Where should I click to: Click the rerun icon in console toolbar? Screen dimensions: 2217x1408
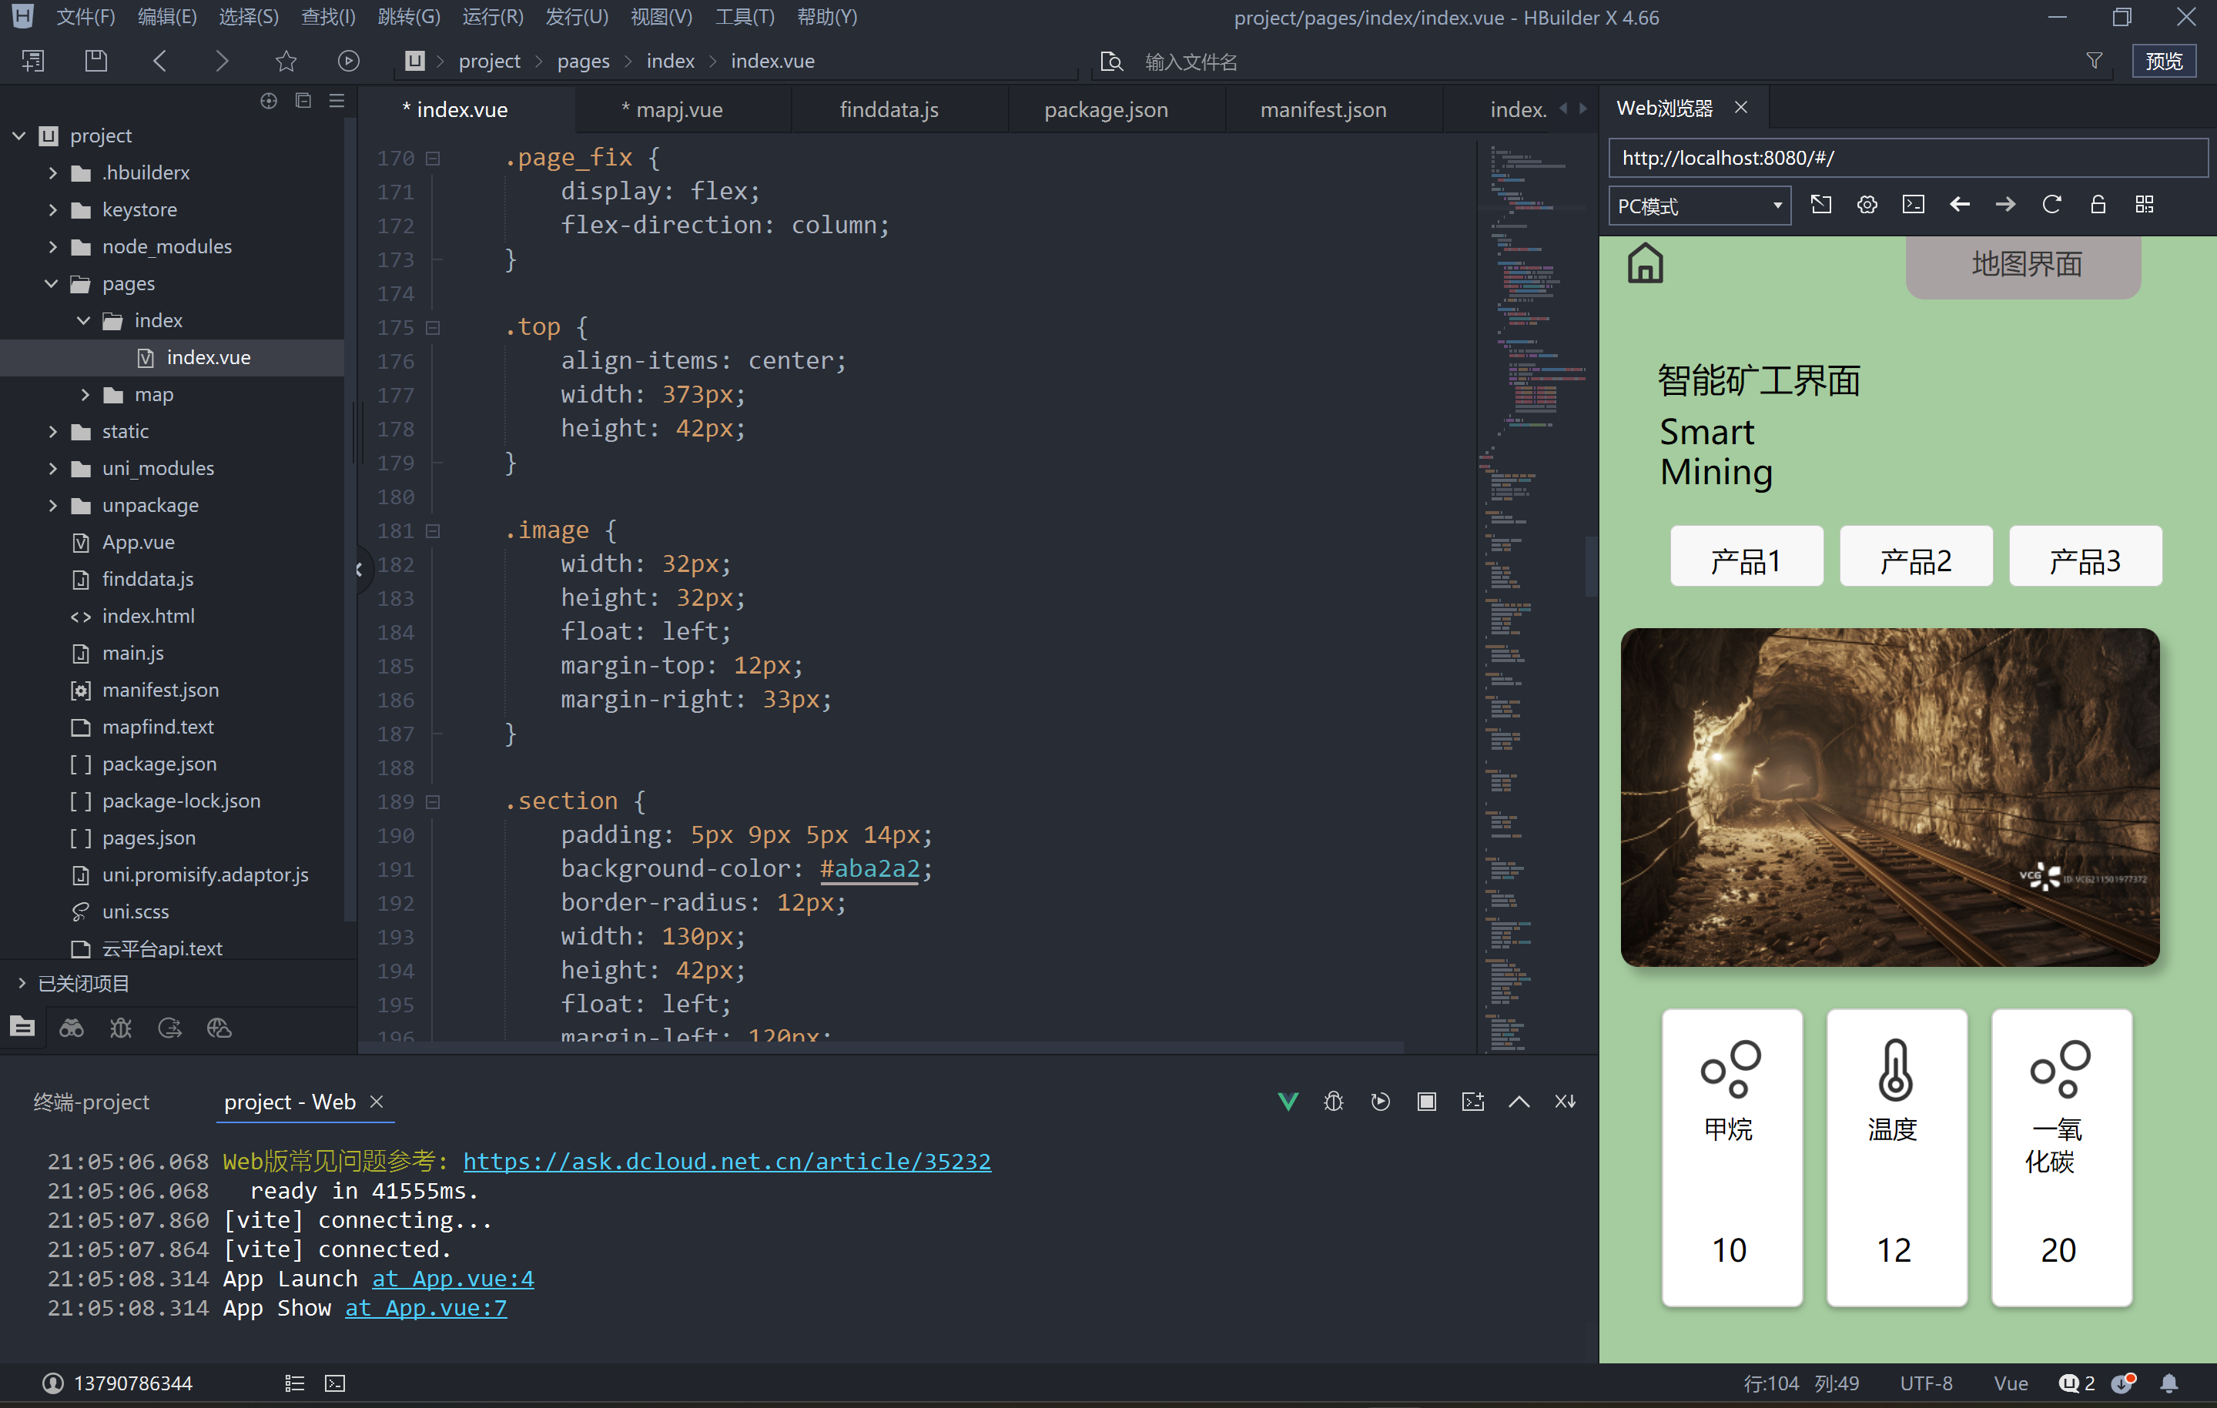1380,1102
